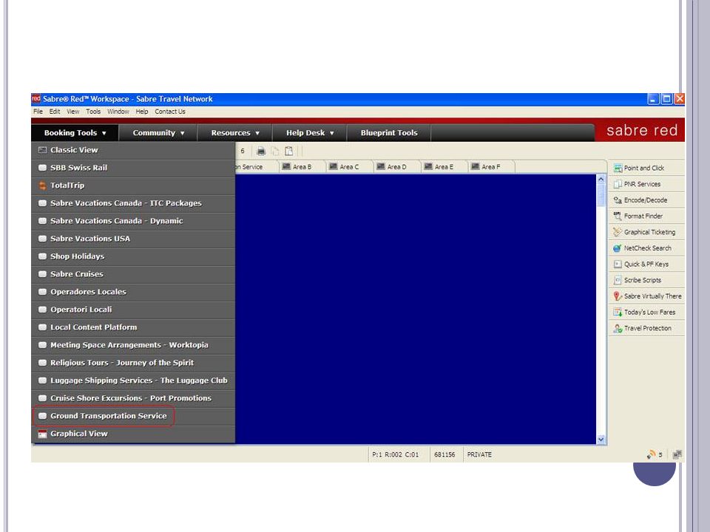
Task: Open Sabre Cruises entry
Action: (x=134, y=274)
